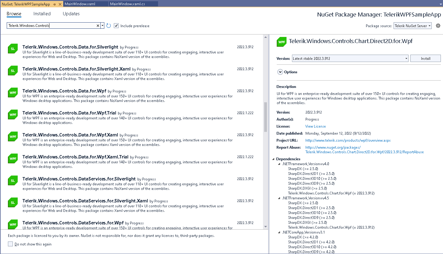Viewport: 443px width, 254px height.
Task: Install the Chart.Direct2D.for.Wpf package
Action: point(425,58)
